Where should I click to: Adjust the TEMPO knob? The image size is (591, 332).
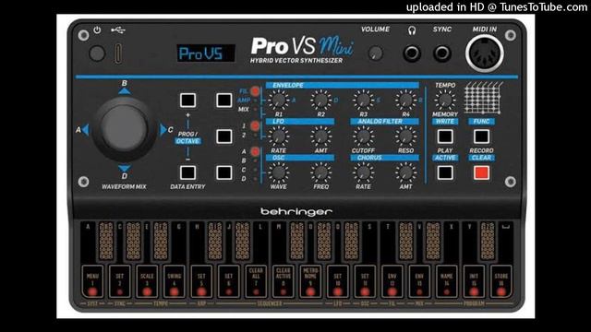click(445, 101)
